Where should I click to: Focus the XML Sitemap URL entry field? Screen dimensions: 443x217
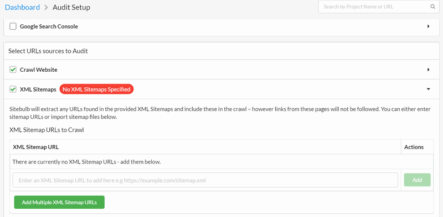pos(205,180)
